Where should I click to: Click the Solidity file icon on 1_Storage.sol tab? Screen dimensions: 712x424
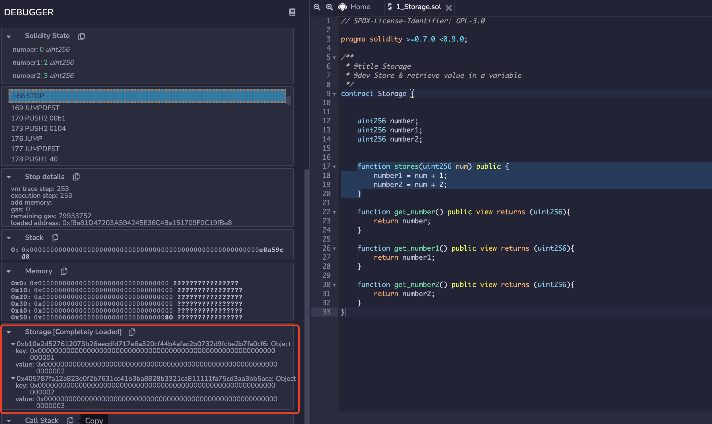[390, 7]
